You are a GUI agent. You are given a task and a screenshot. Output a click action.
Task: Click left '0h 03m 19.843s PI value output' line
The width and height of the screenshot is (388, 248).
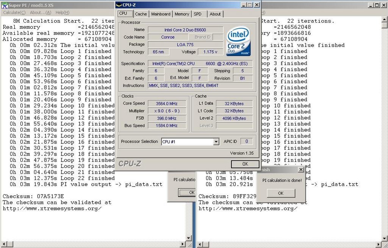coord(86,184)
